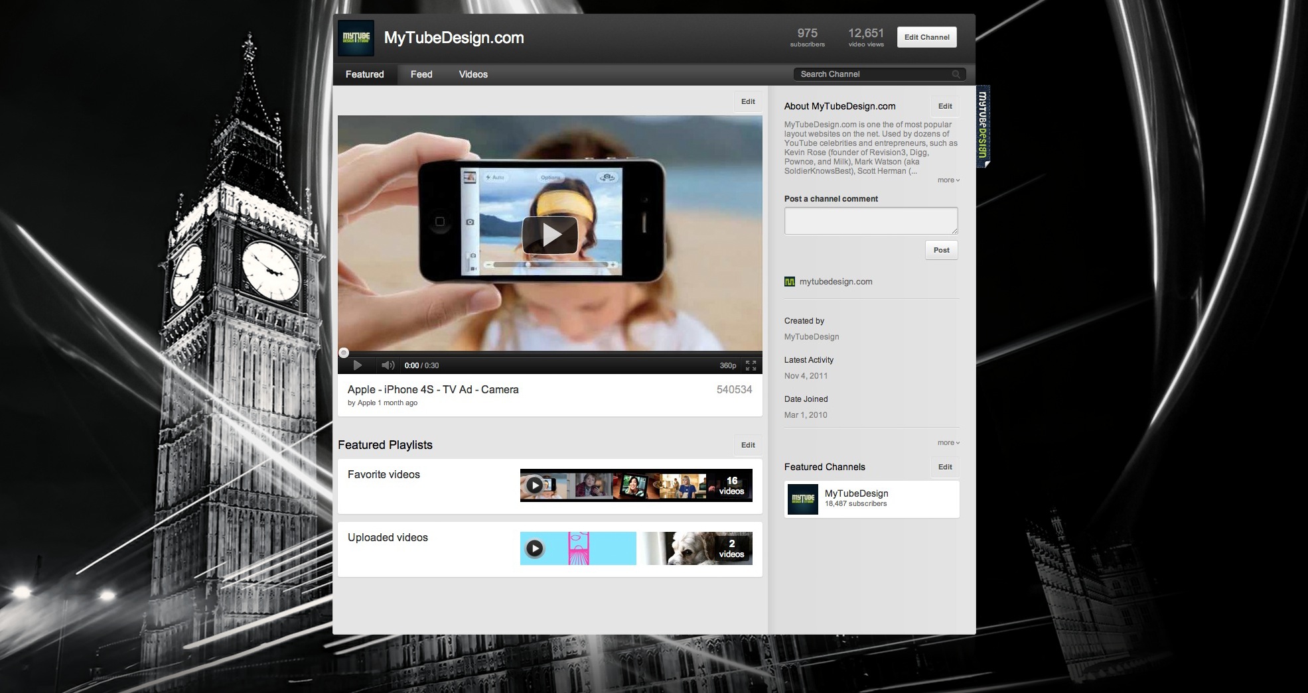Open the Videos tab
Image resolution: width=1308 pixels, height=693 pixels.
pyautogui.click(x=473, y=74)
